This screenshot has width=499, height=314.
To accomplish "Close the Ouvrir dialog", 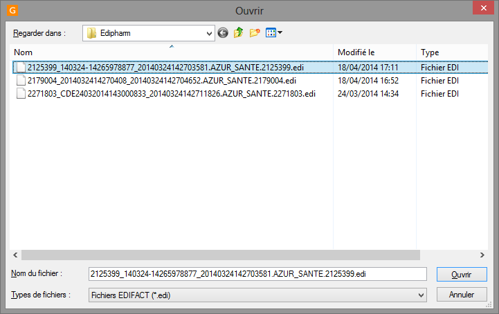I will point(483,8).
